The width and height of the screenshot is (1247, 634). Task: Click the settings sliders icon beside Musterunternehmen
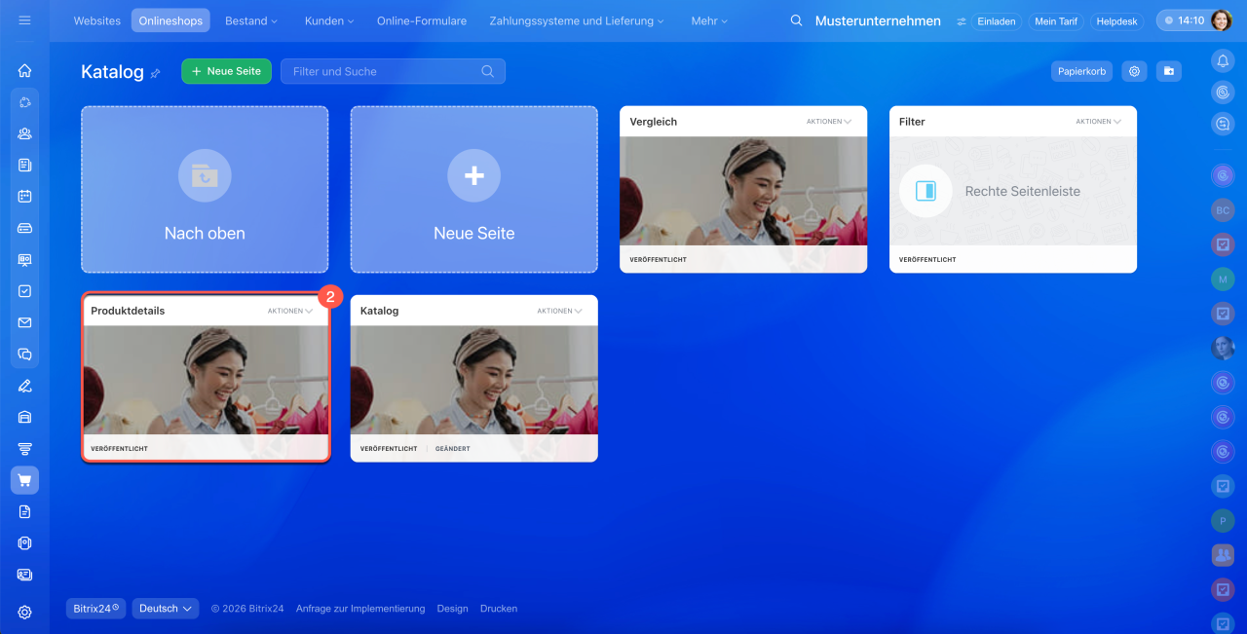point(962,21)
